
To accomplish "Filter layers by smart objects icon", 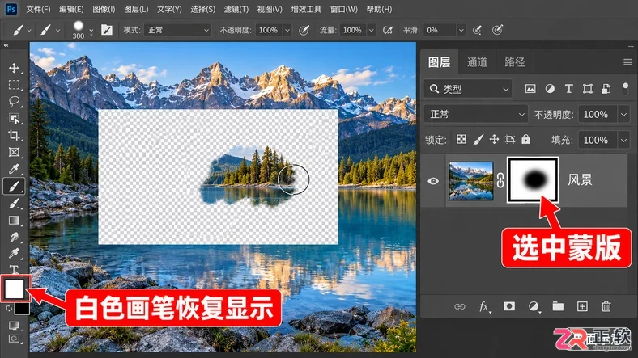I will (606, 88).
